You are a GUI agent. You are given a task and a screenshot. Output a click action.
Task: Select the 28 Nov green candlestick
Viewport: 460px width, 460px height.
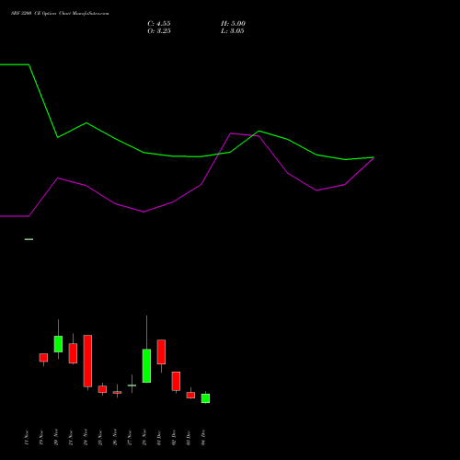click(146, 365)
